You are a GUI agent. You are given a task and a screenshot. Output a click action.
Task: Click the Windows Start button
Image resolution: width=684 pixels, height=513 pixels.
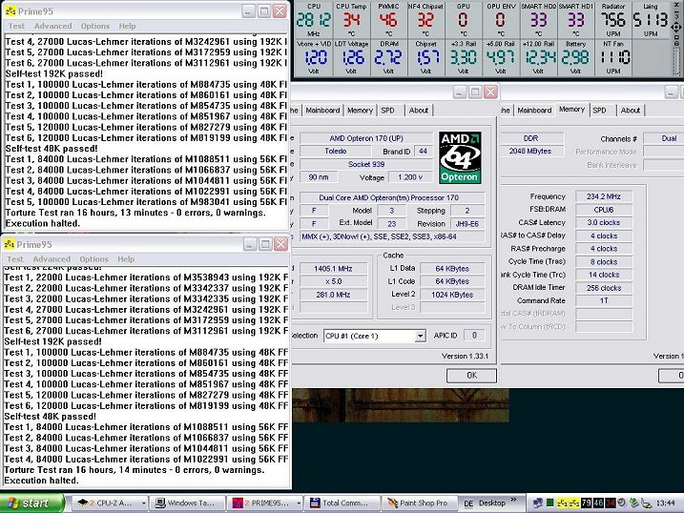[x=29, y=503]
